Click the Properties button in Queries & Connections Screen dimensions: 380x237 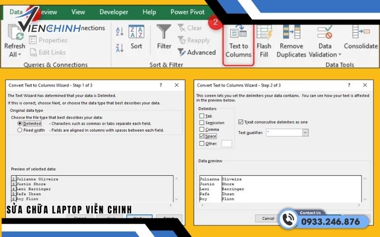pyautogui.click(x=48, y=40)
